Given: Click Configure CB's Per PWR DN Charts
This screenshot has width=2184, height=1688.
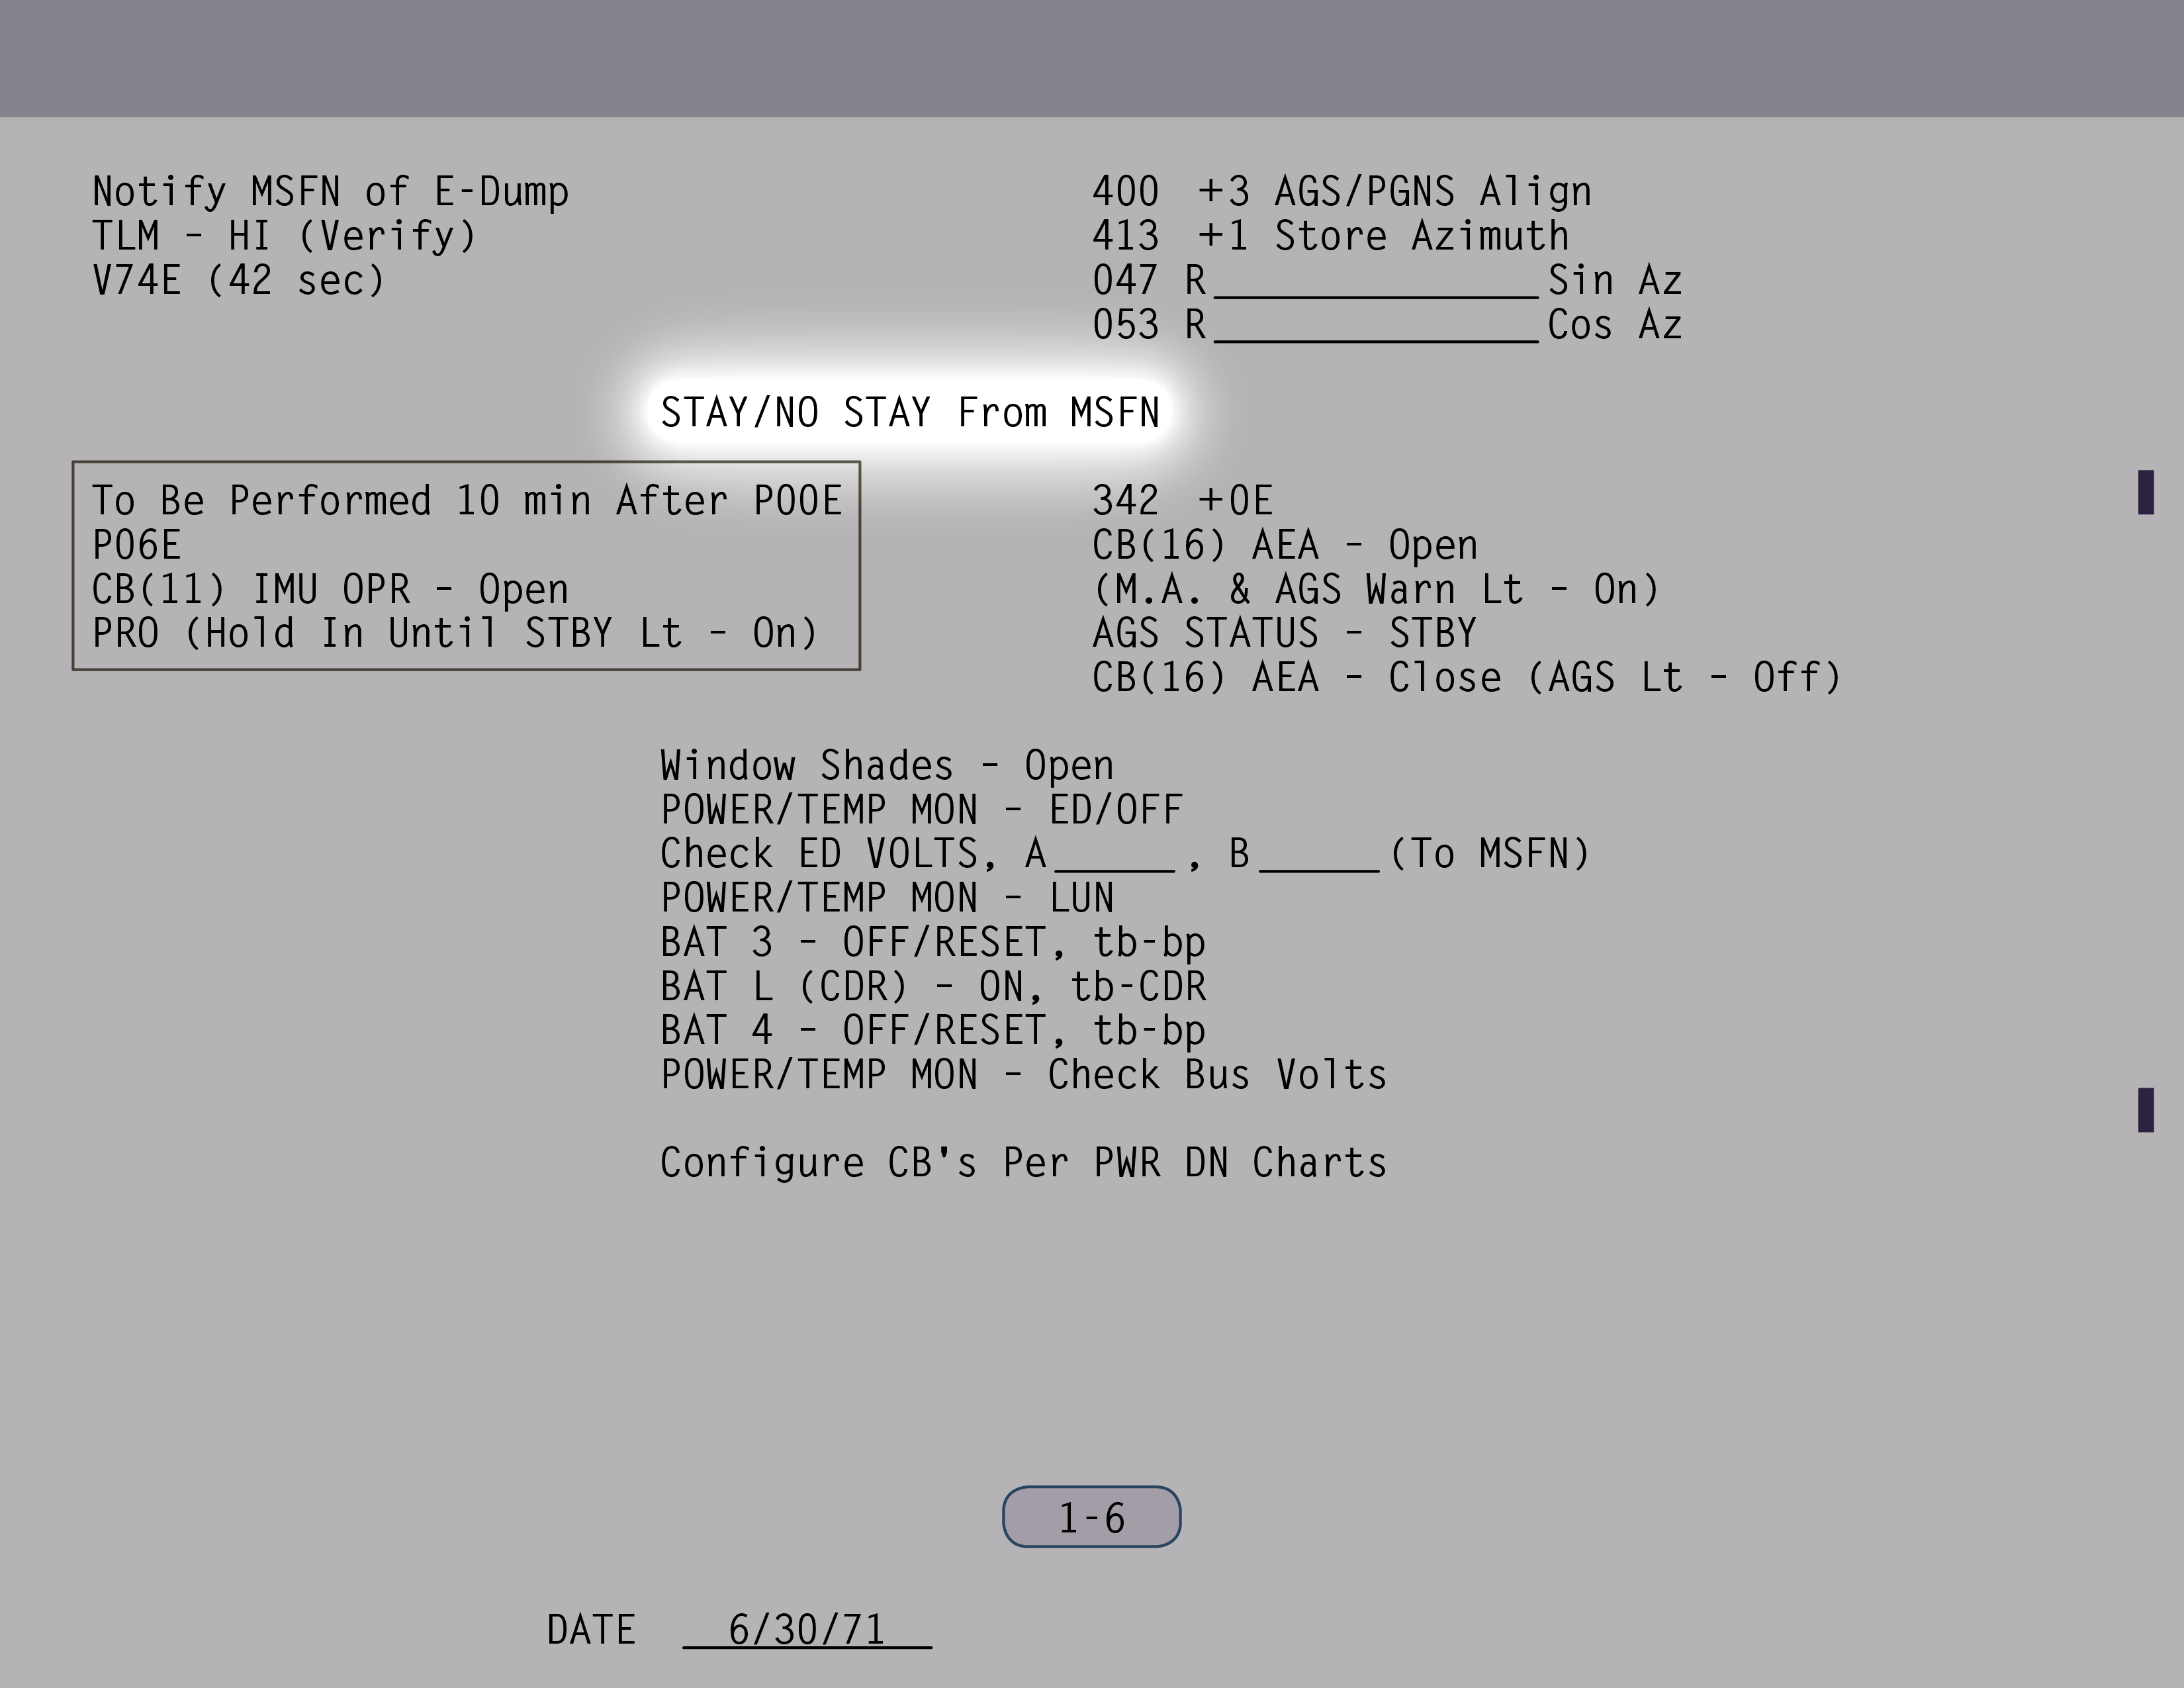Looking at the screenshot, I should click(x=1023, y=1163).
